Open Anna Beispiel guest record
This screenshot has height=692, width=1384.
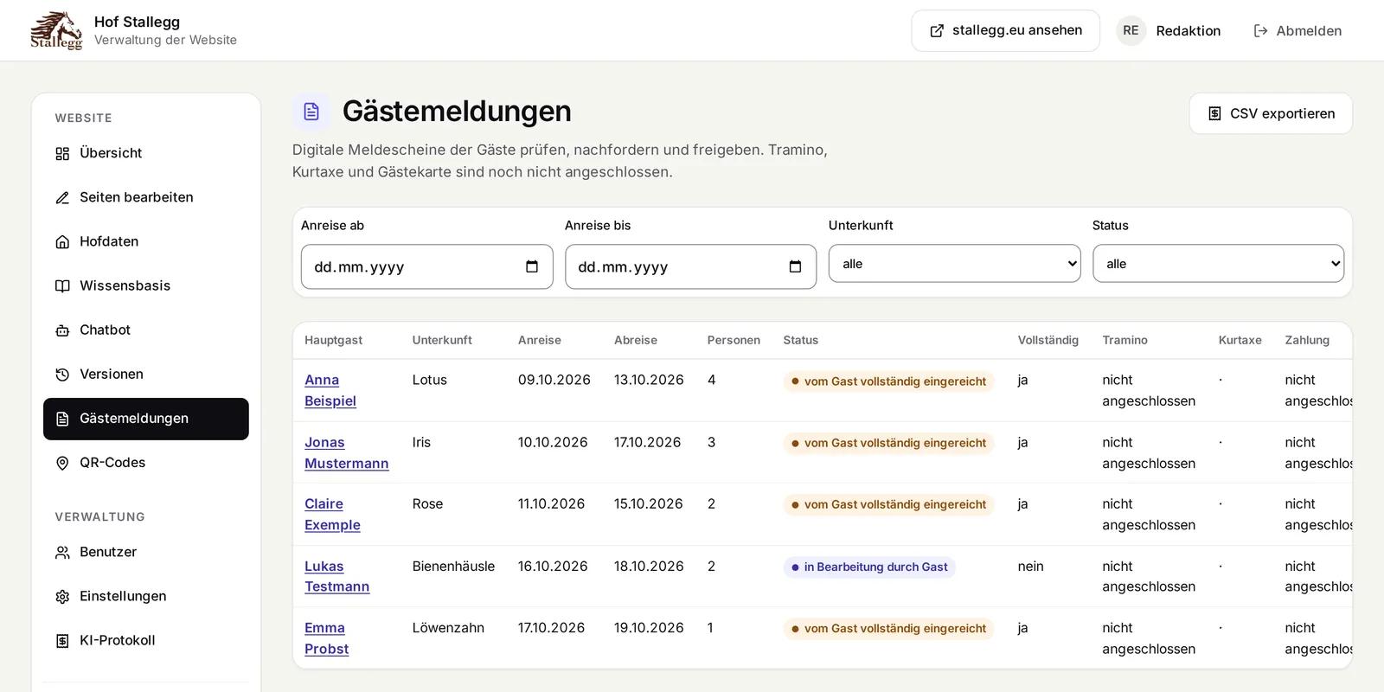(330, 390)
